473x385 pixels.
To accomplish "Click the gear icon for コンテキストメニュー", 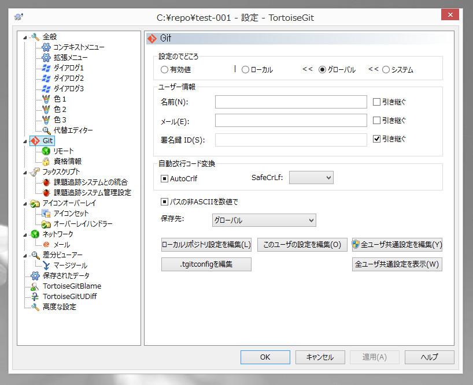I will click(46, 47).
